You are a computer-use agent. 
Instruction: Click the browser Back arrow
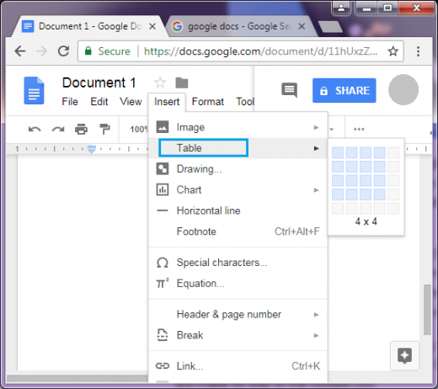click(x=20, y=51)
